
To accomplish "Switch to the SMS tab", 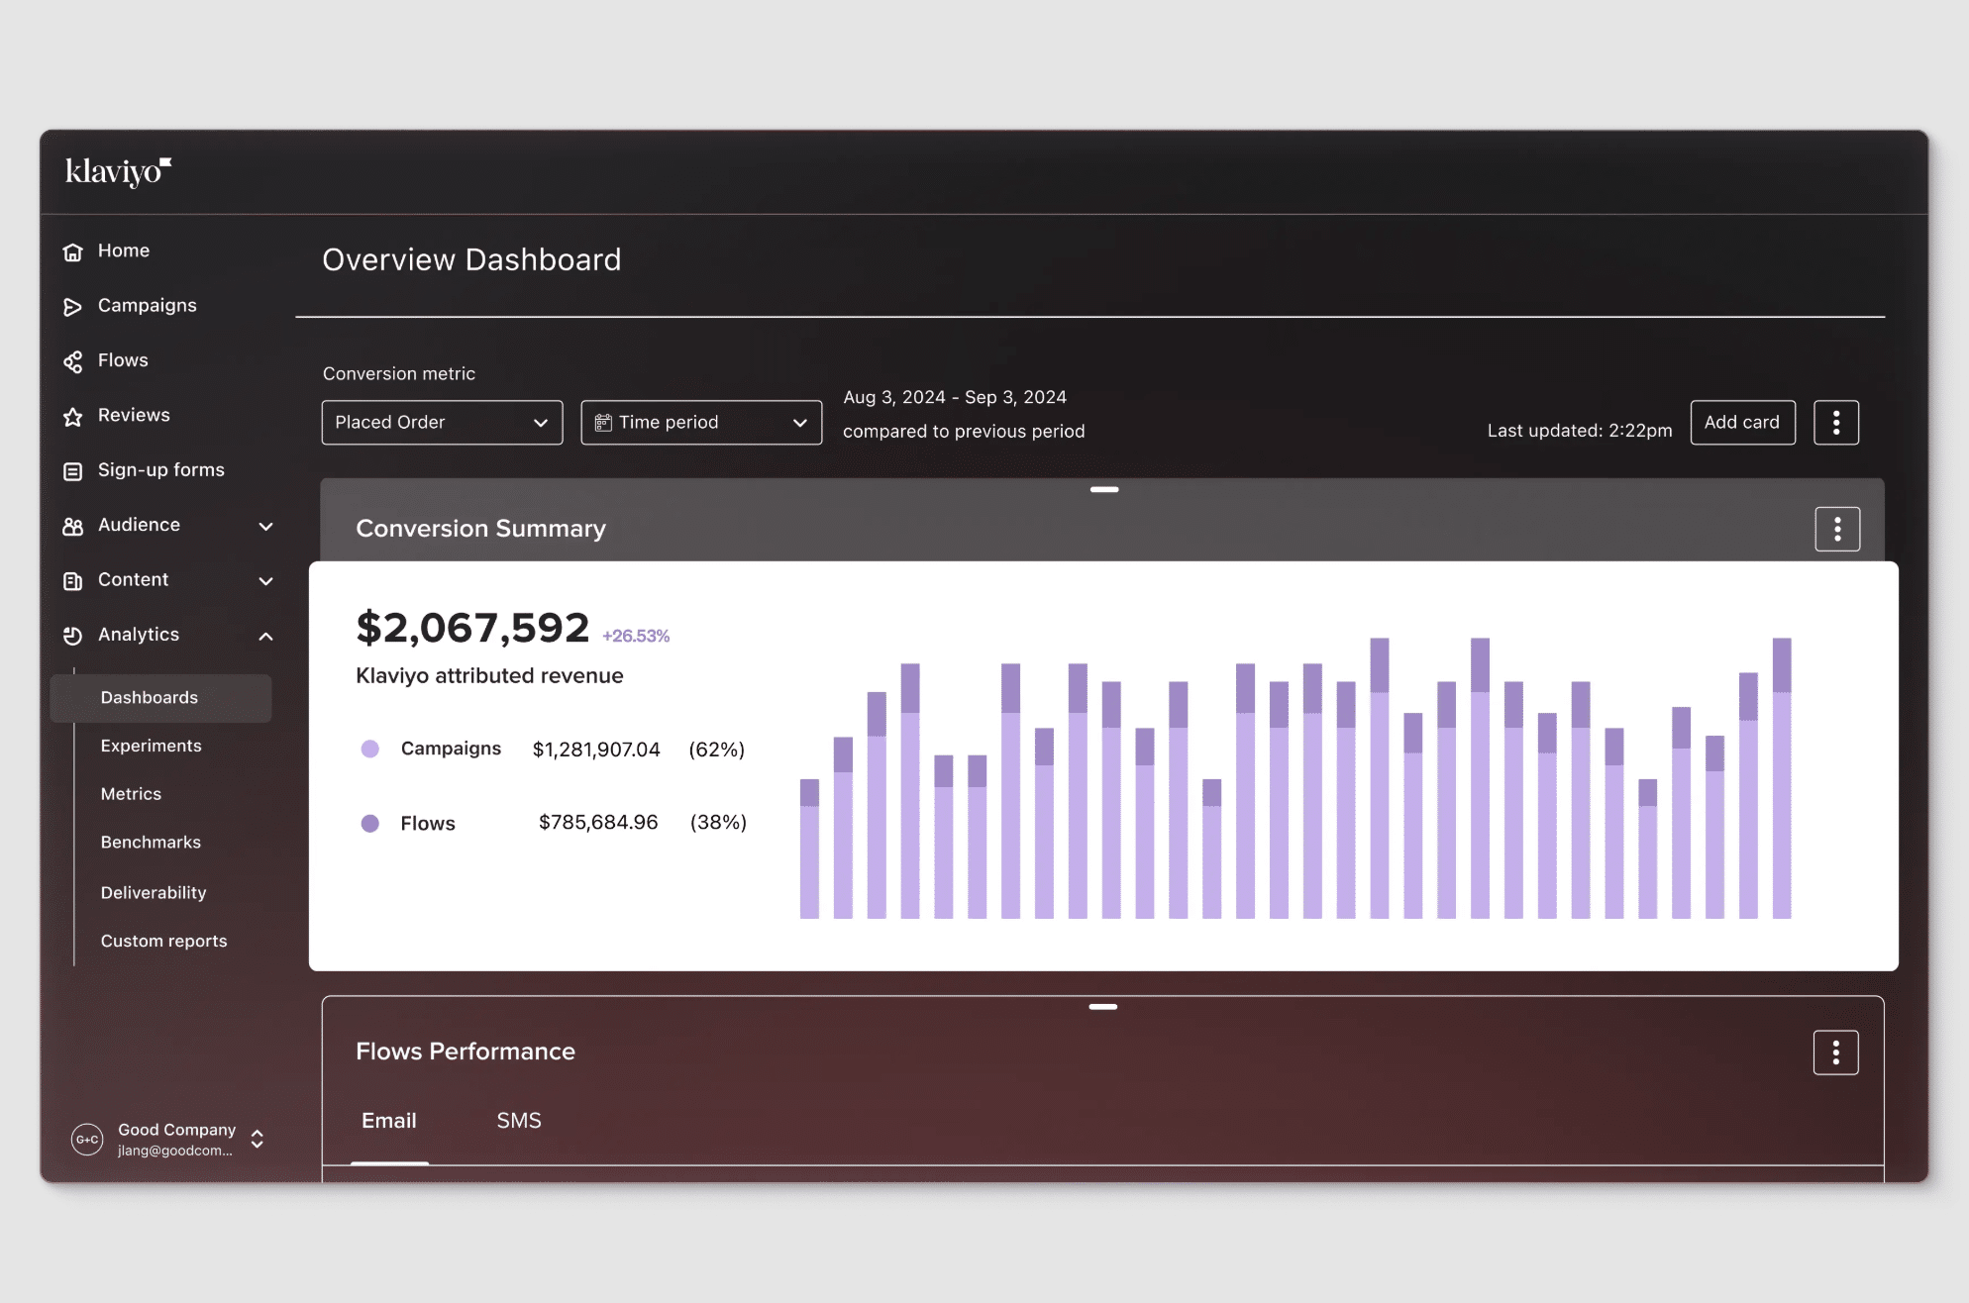I will tap(518, 1121).
